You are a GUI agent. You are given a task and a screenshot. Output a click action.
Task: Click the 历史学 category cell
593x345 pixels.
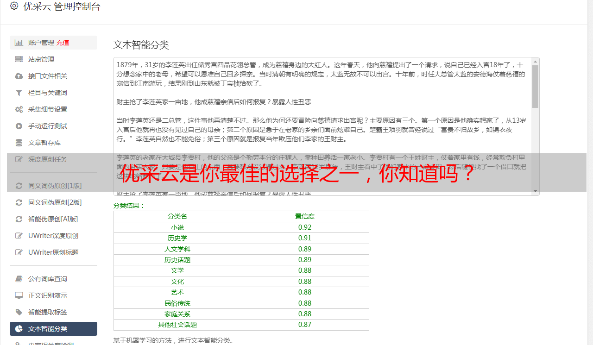pyautogui.click(x=177, y=238)
